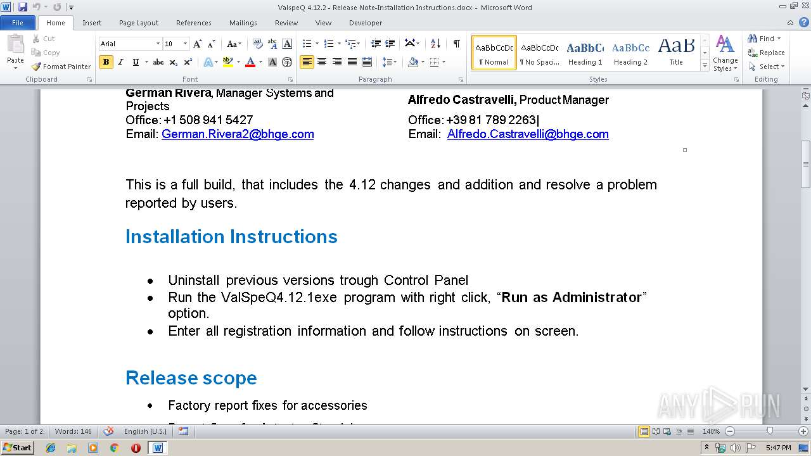Viewport: 811px width, 456px height.
Task: Open the Windows Start menu
Action: 17,447
